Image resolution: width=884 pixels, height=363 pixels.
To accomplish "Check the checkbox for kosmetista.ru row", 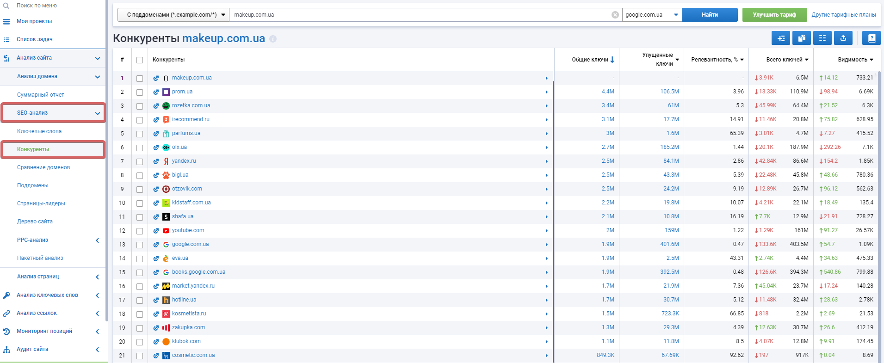I will (140, 314).
